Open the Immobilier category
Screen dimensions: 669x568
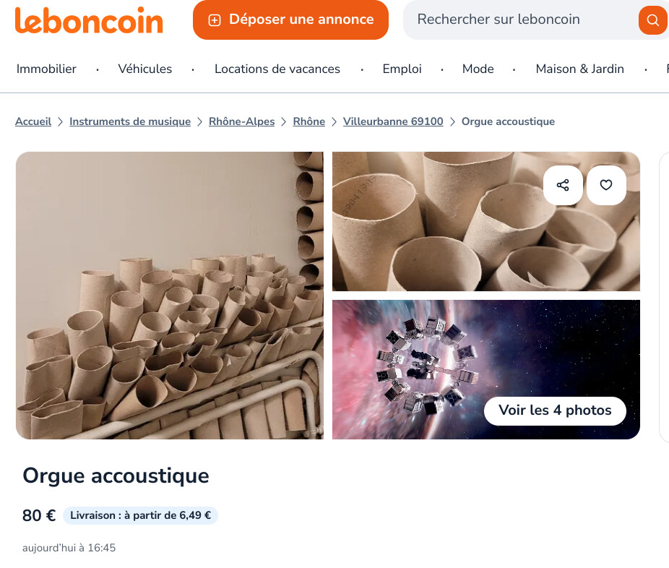point(46,69)
